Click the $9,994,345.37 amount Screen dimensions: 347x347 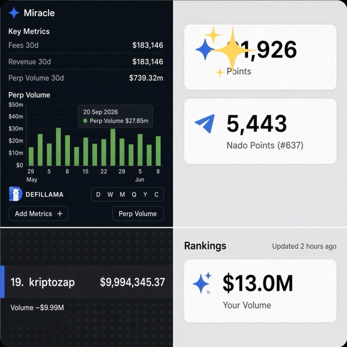click(132, 282)
